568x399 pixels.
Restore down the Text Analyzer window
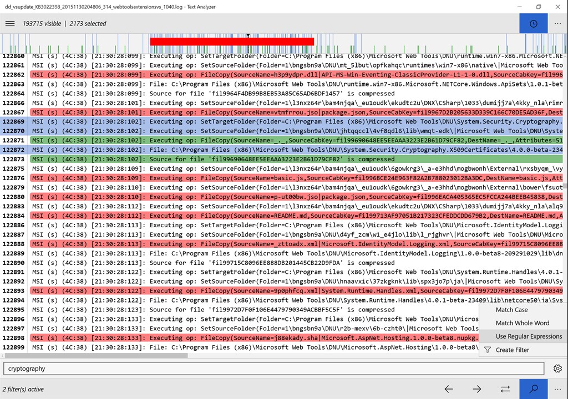539,7
